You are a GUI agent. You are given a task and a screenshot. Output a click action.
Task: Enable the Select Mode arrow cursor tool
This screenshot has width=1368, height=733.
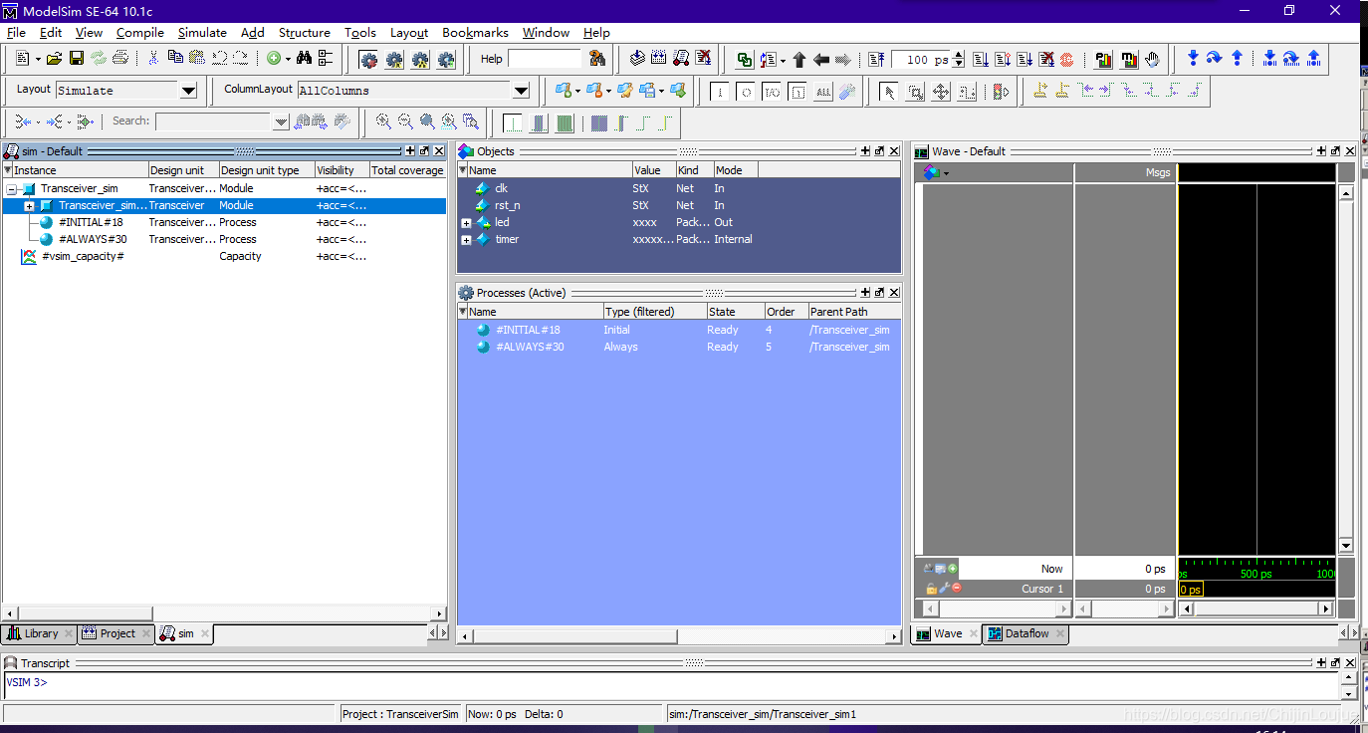pos(888,92)
